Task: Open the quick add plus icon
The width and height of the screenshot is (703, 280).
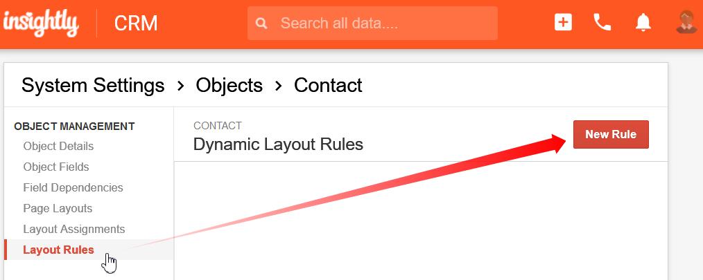Action: tap(563, 22)
